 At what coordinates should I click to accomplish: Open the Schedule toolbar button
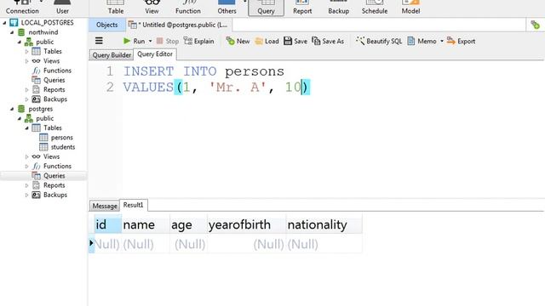pyautogui.click(x=375, y=8)
